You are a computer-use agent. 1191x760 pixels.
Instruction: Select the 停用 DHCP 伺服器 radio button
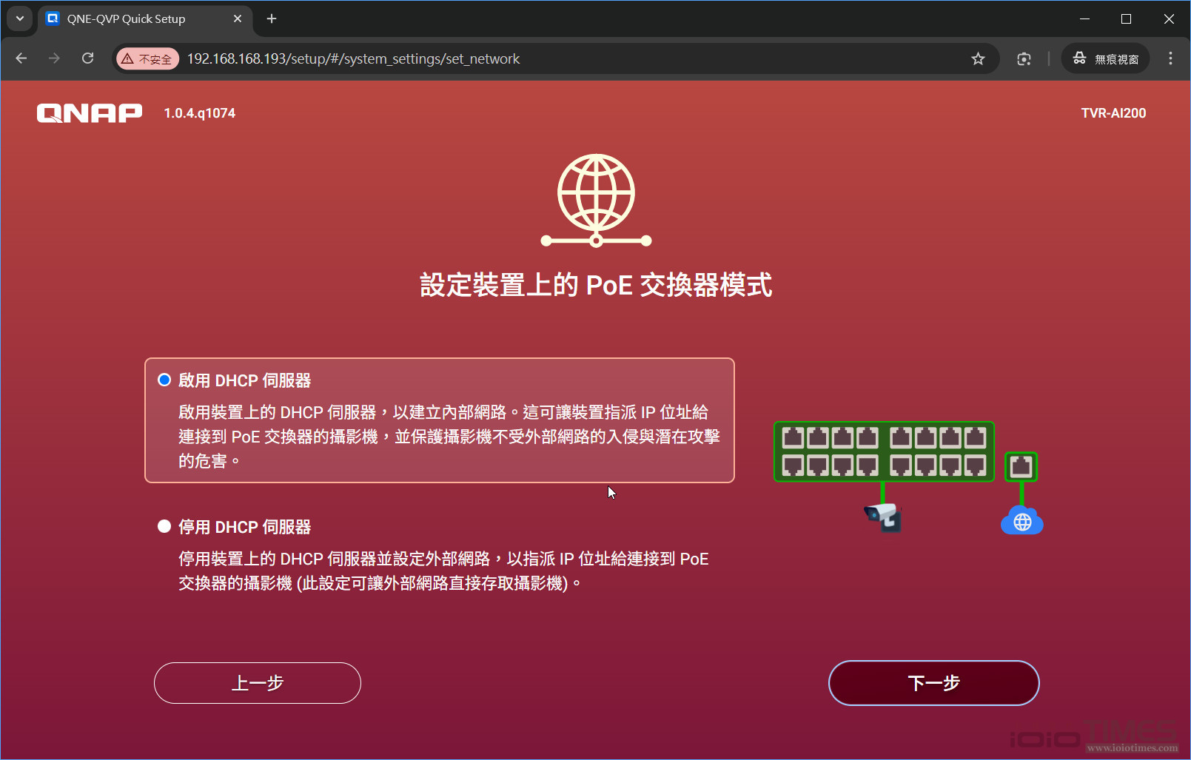164,526
